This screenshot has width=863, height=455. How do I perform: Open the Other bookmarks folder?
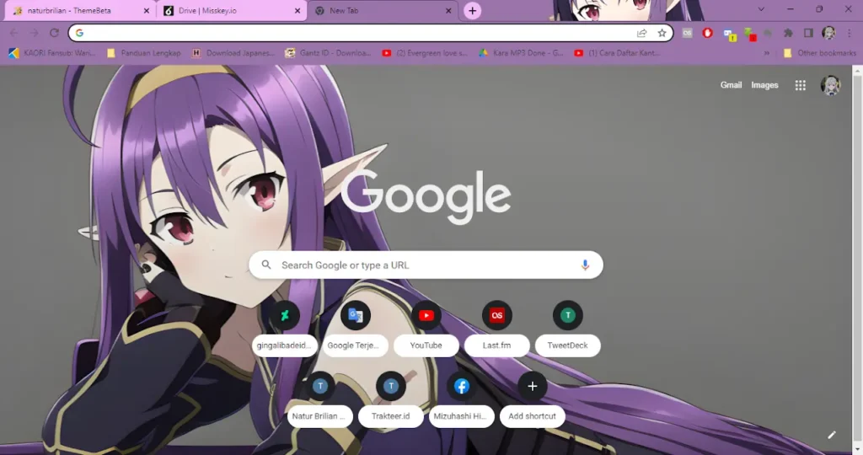[x=820, y=53]
